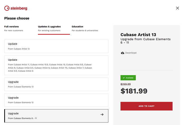Open the Education tab
Viewport: 182px width, 125px height.
85,28
